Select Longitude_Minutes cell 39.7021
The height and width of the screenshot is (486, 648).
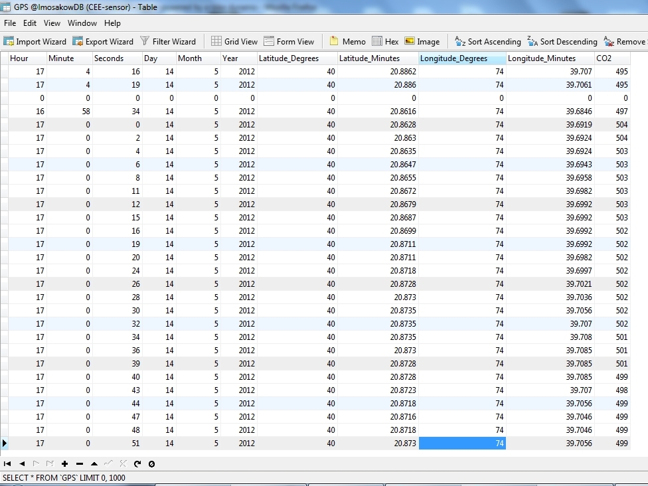point(550,284)
